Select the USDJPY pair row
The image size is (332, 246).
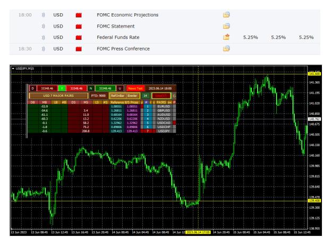(164, 131)
